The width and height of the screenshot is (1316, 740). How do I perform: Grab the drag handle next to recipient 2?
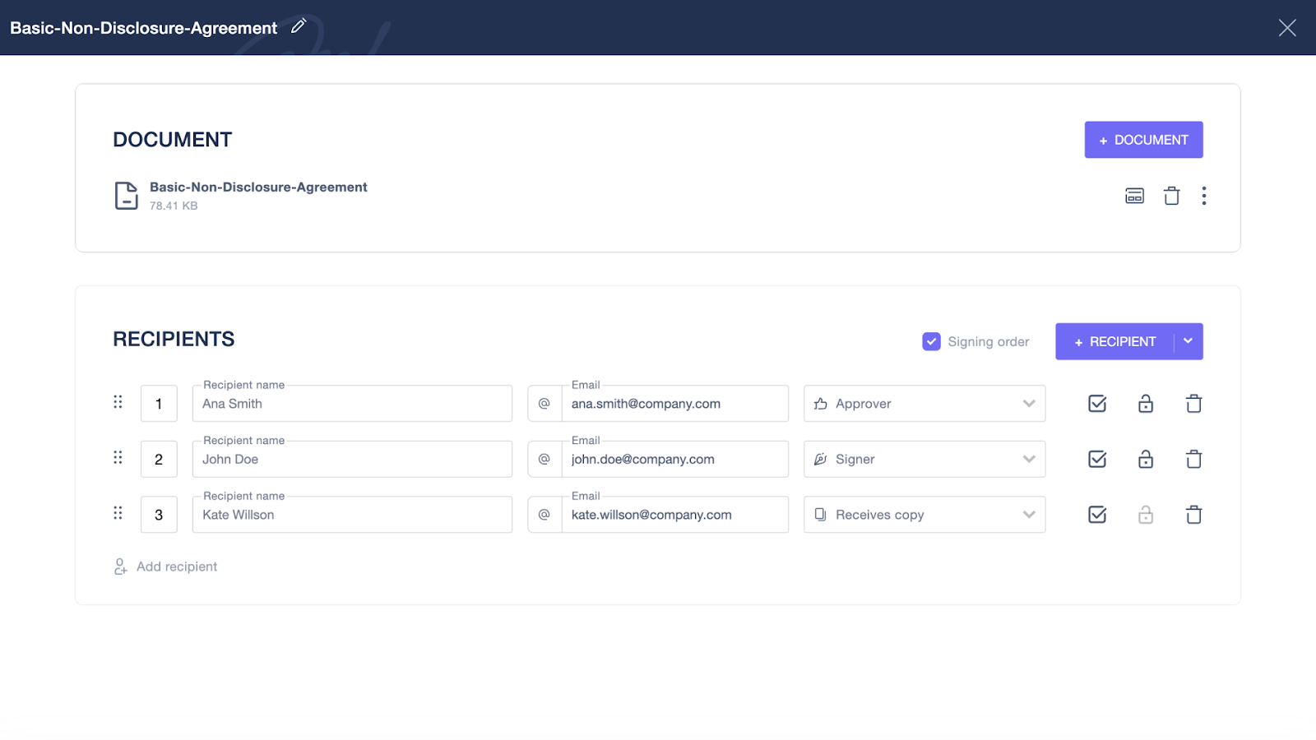coord(118,458)
